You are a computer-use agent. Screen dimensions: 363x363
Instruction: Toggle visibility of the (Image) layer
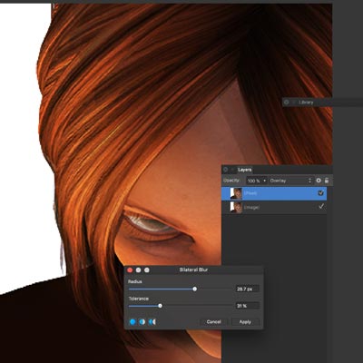point(321,207)
